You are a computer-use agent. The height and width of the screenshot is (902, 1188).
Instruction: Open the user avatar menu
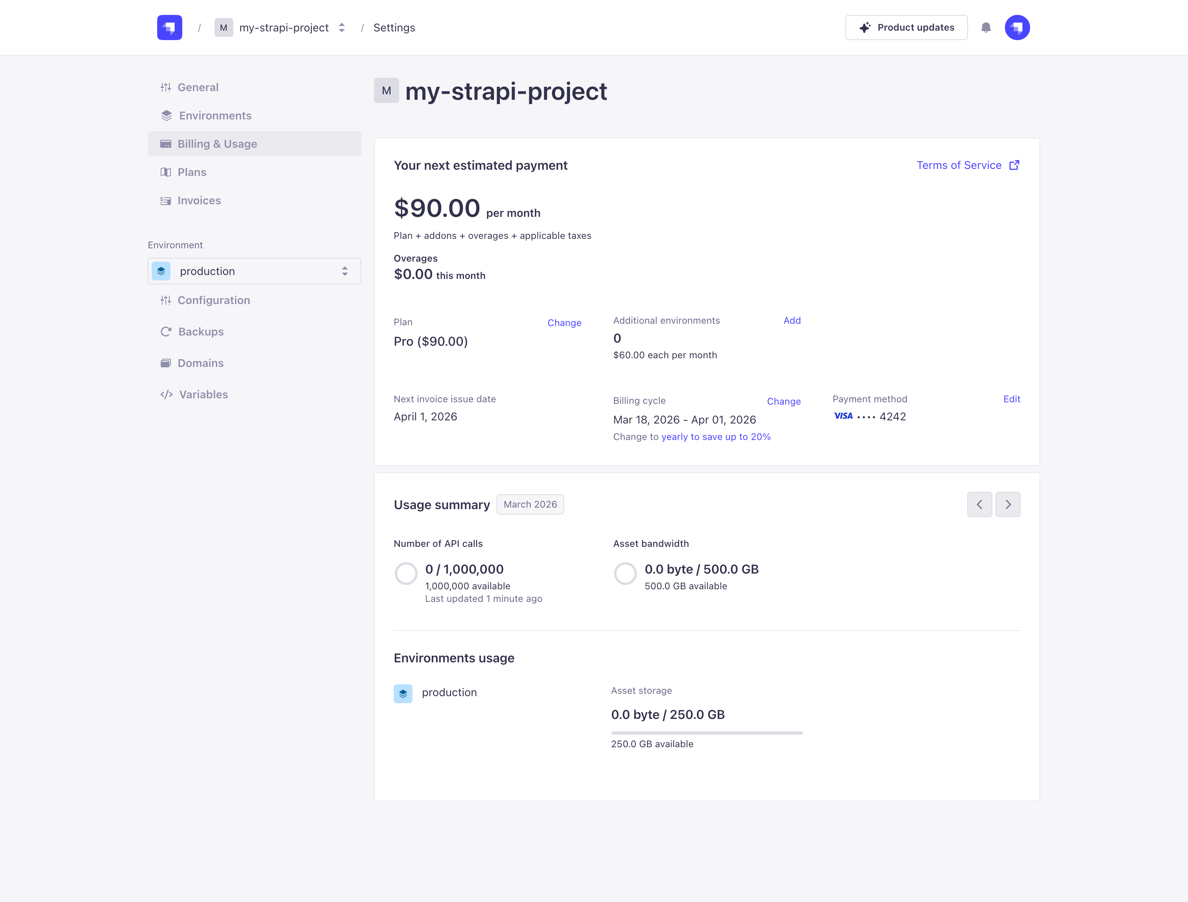click(x=1017, y=27)
